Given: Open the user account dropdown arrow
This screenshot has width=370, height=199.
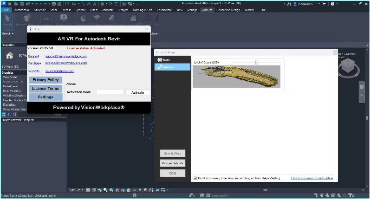Looking at the screenshot, I should 319,4.
